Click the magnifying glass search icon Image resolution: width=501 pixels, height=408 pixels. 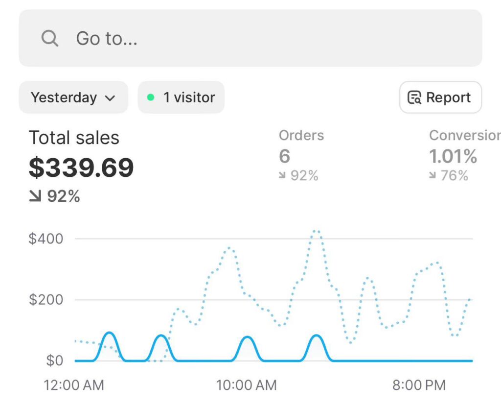pyautogui.click(x=50, y=38)
